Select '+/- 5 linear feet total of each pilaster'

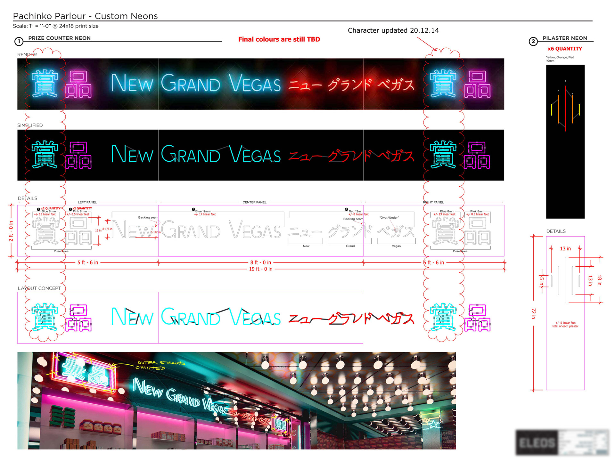tap(565, 325)
